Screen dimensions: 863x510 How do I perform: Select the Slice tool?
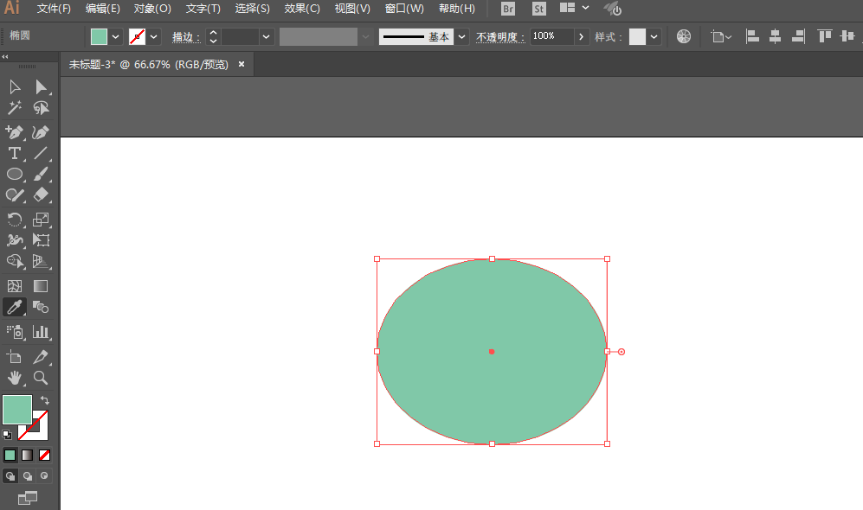(41, 357)
